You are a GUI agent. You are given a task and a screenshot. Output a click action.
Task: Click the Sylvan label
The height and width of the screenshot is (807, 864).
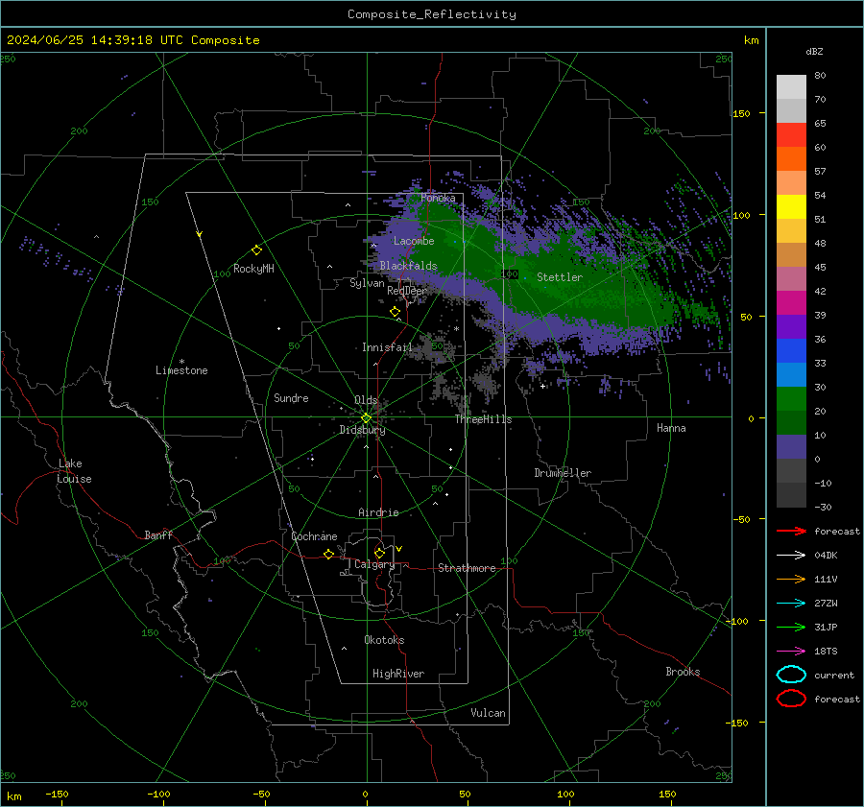[x=367, y=283]
